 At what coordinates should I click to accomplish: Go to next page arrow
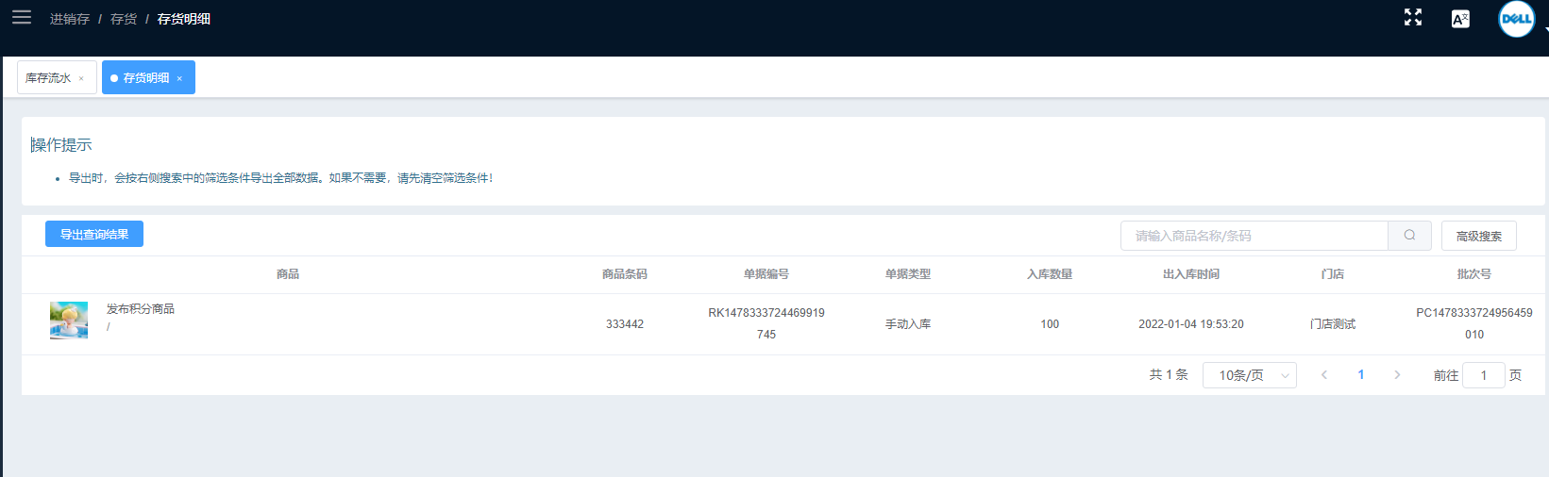[x=1397, y=375]
